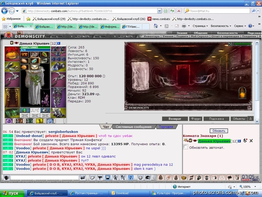The height and width of the screenshot is (197, 262).
Task: Open the Знания top menu
Action: click(x=182, y=33)
